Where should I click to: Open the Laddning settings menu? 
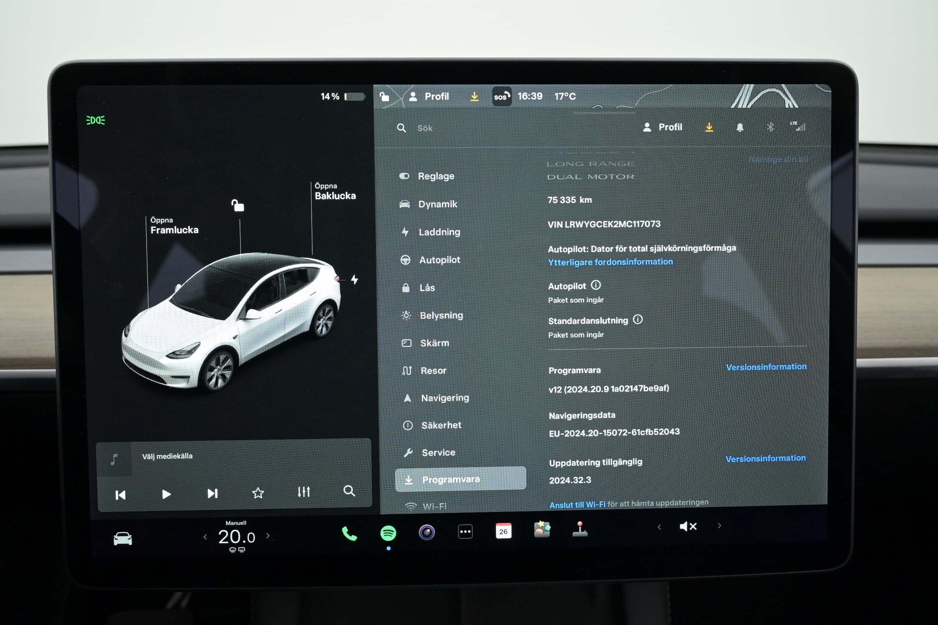tap(430, 232)
